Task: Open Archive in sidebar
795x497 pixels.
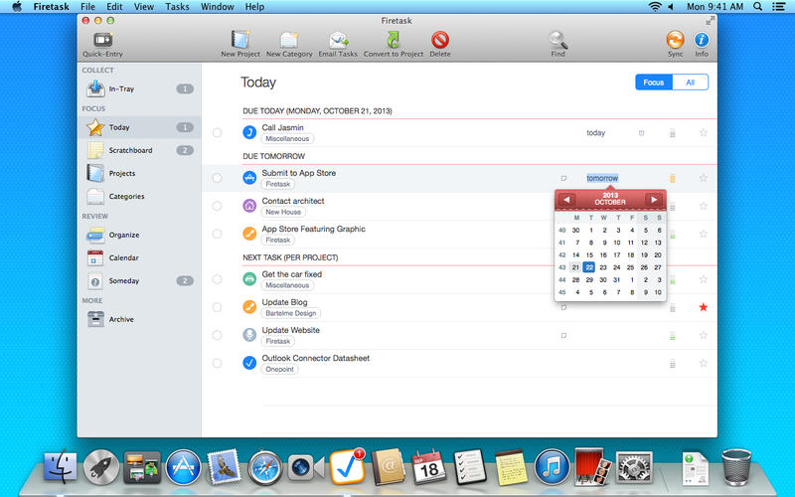Action: click(139, 319)
